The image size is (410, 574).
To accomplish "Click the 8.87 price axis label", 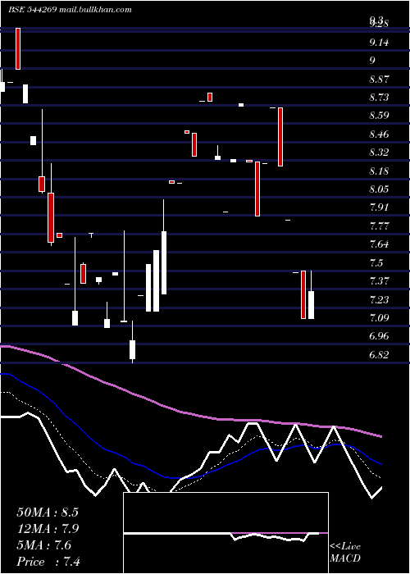I will tap(379, 79).
